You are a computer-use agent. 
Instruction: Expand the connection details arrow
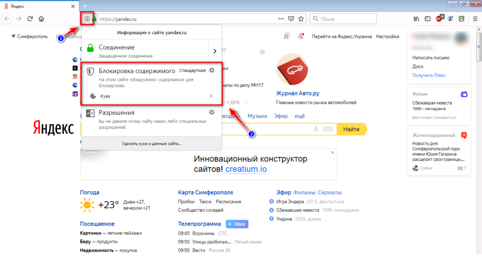click(x=215, y=51)
